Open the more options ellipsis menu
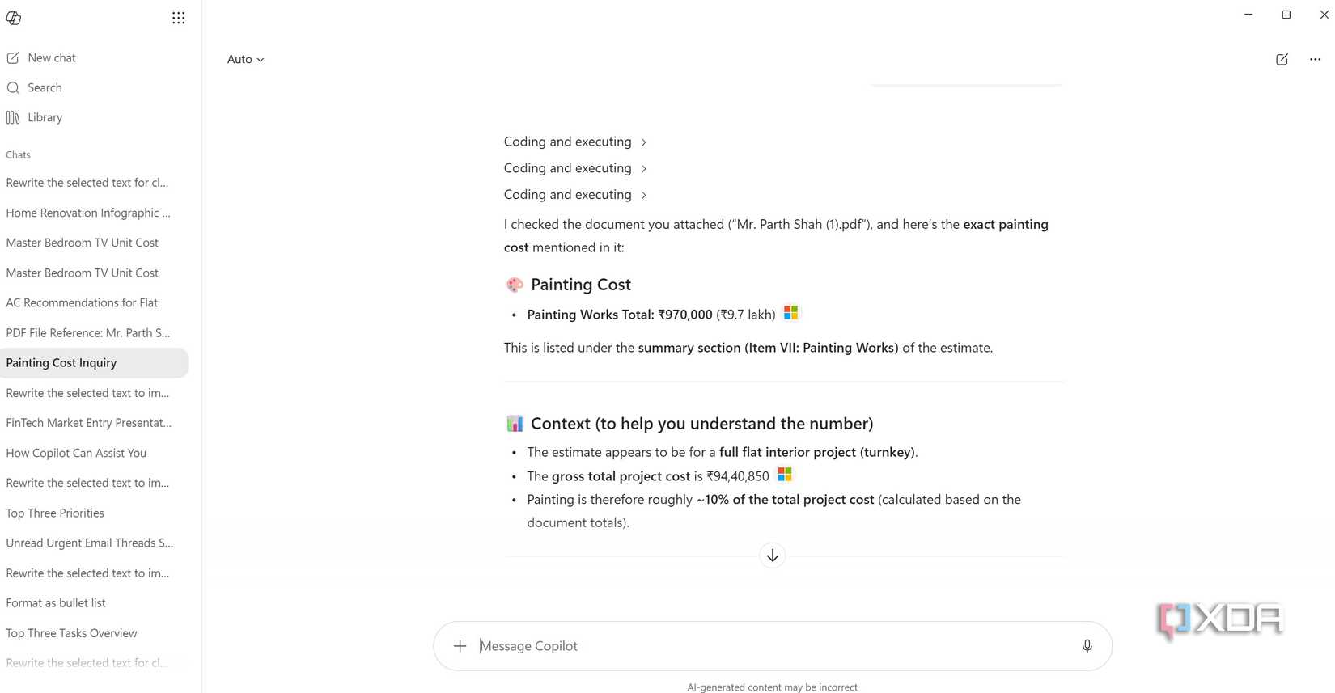 point(1315,59)
